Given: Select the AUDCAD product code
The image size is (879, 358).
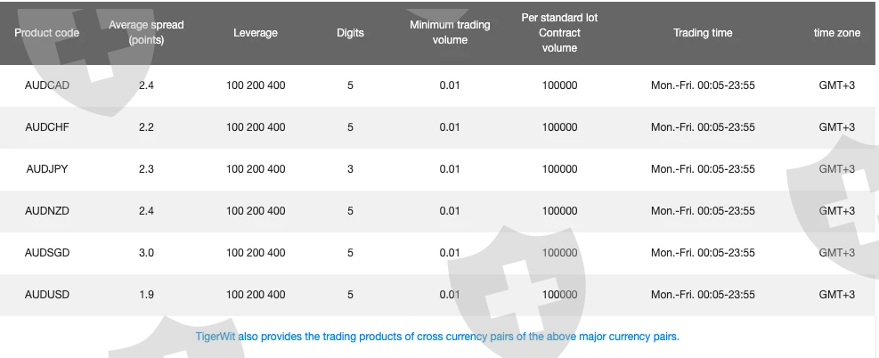Looking at the screenshot, I should [47, 85].
